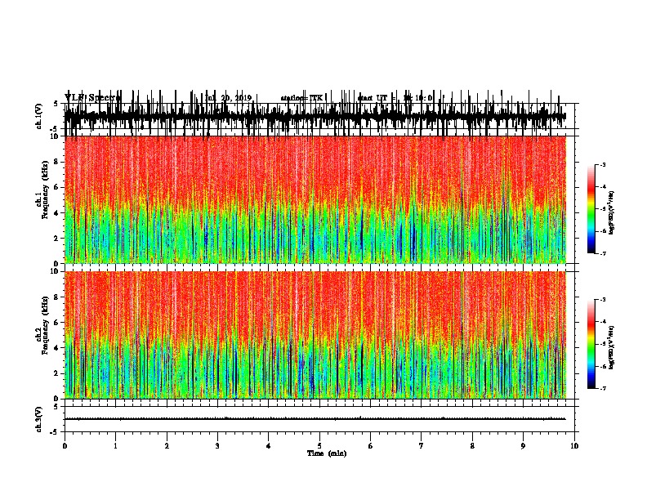Click the ch.2 spectrogram panel
This screenshot has width=647, height=500.
pyautogui.click(x=315, y=335)
